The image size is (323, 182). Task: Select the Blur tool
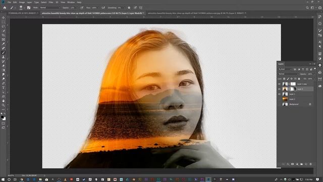point(4,74)
